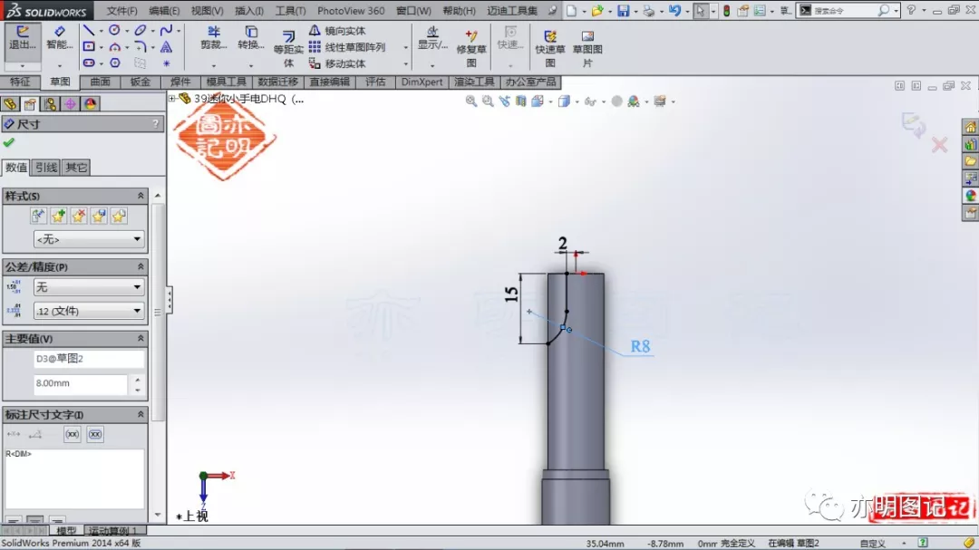The image size is (979, 550).
Task: Click the 8.00mm dimension value field
Action: [81, 383]
